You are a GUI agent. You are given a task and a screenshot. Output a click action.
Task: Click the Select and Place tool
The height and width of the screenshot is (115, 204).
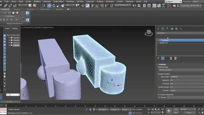[x=63, y=5]
